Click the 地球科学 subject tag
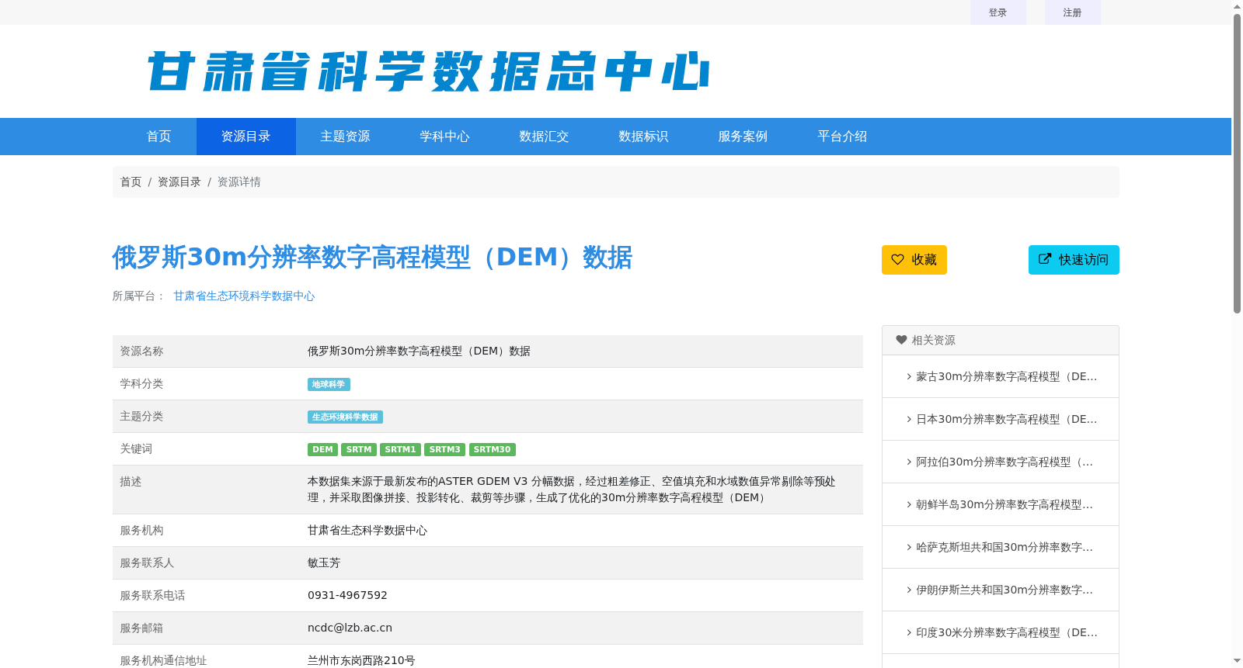The height and width of the screenshot is (668, 1243). (x=329, y=385)
